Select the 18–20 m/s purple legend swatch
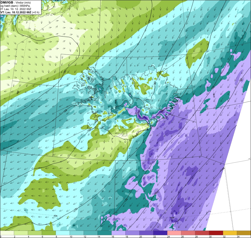The image size is (251, 238). 132,233
